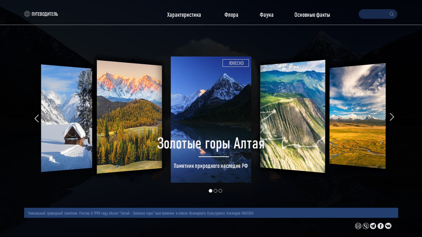Select the second carousel dot
This screenshot has width=422, height=237.
(x=216, y=191)
